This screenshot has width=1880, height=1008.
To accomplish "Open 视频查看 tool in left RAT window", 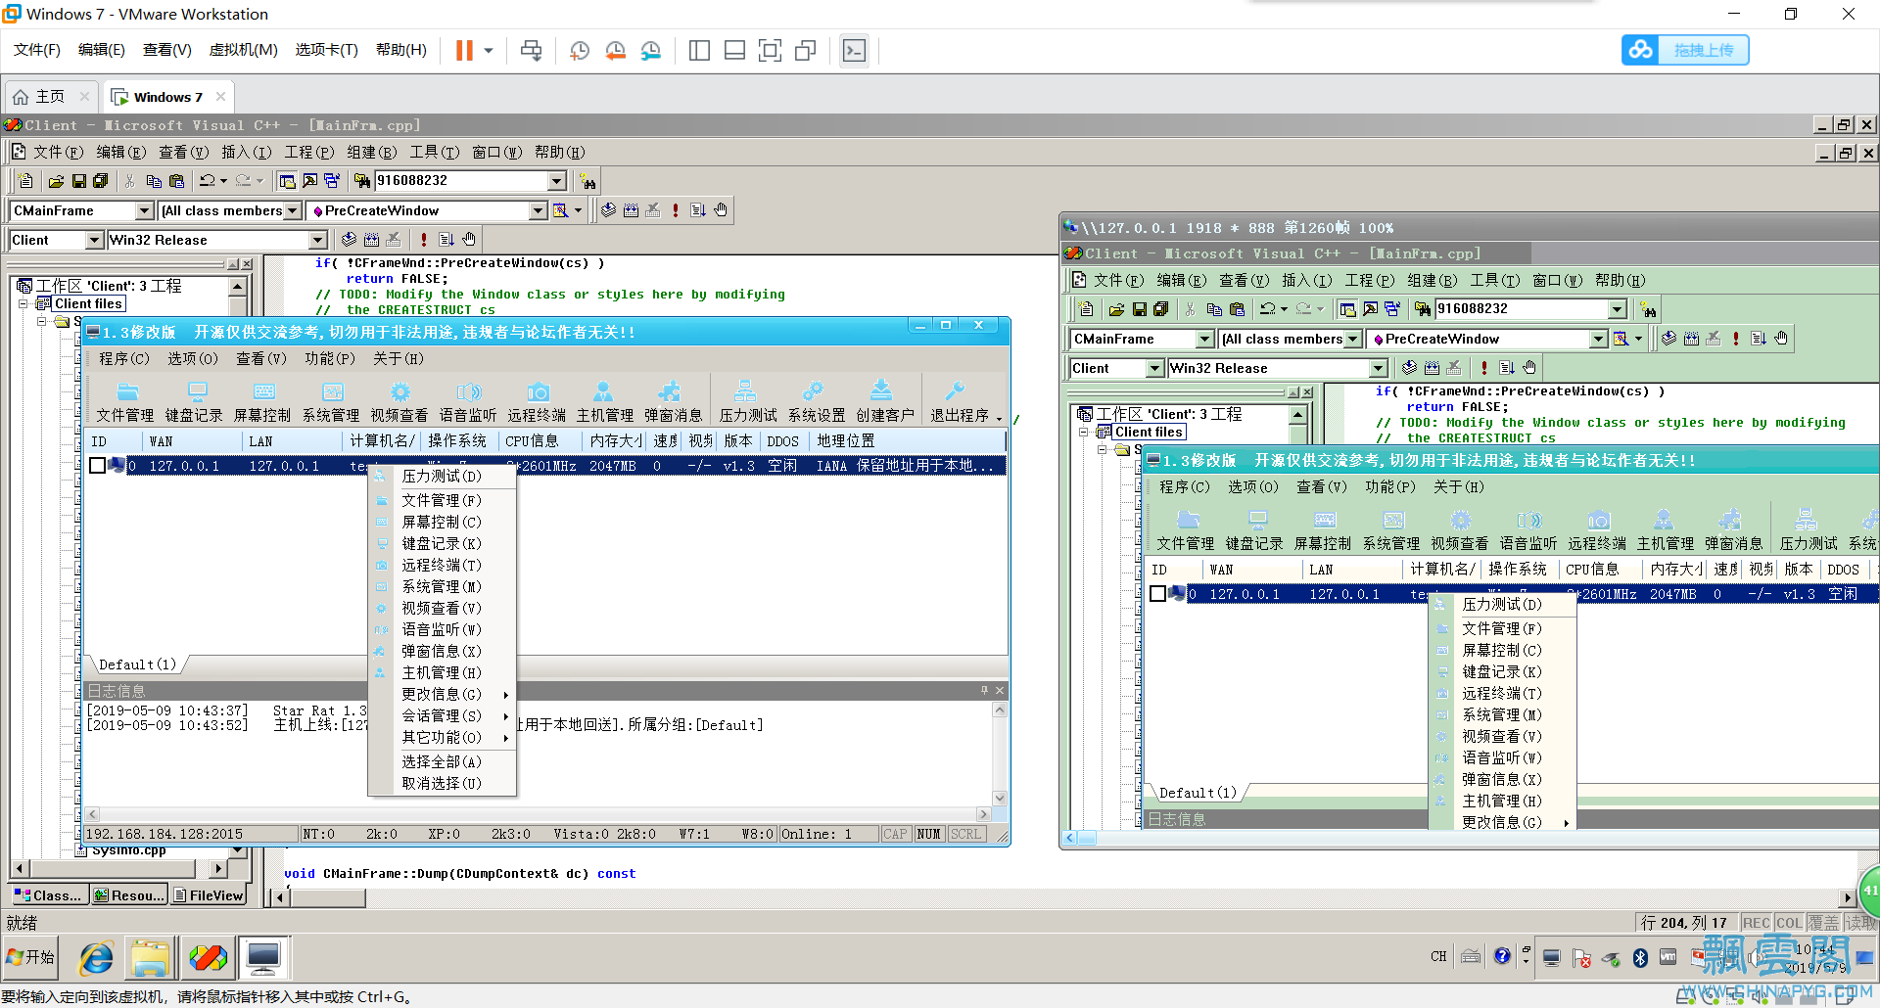I will pyautogui.click(x=399, y=402).
